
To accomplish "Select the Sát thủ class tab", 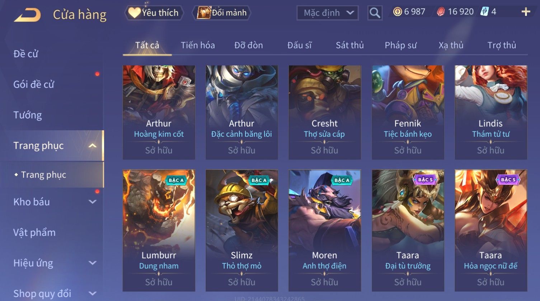I will (350, 45).
